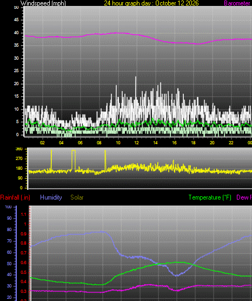Click the 80 humidity axis label
Viewport: 252px width, 301px height.
pyautogui.click(x=9, y=230)
